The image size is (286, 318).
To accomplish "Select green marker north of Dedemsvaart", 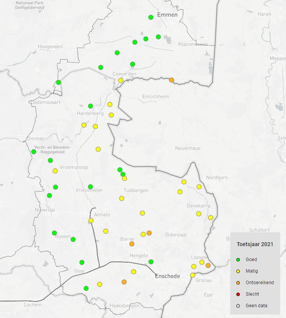I will click(59, 82).
